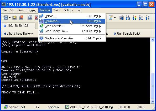This screenshot has width=156, height=111.
Task: Click the quick connection star icon
Action: (x=14, y=18)
